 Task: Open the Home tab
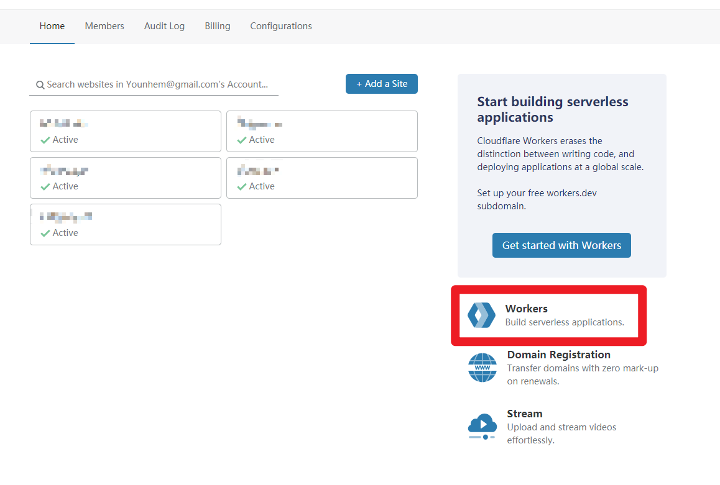coord(52,26)
